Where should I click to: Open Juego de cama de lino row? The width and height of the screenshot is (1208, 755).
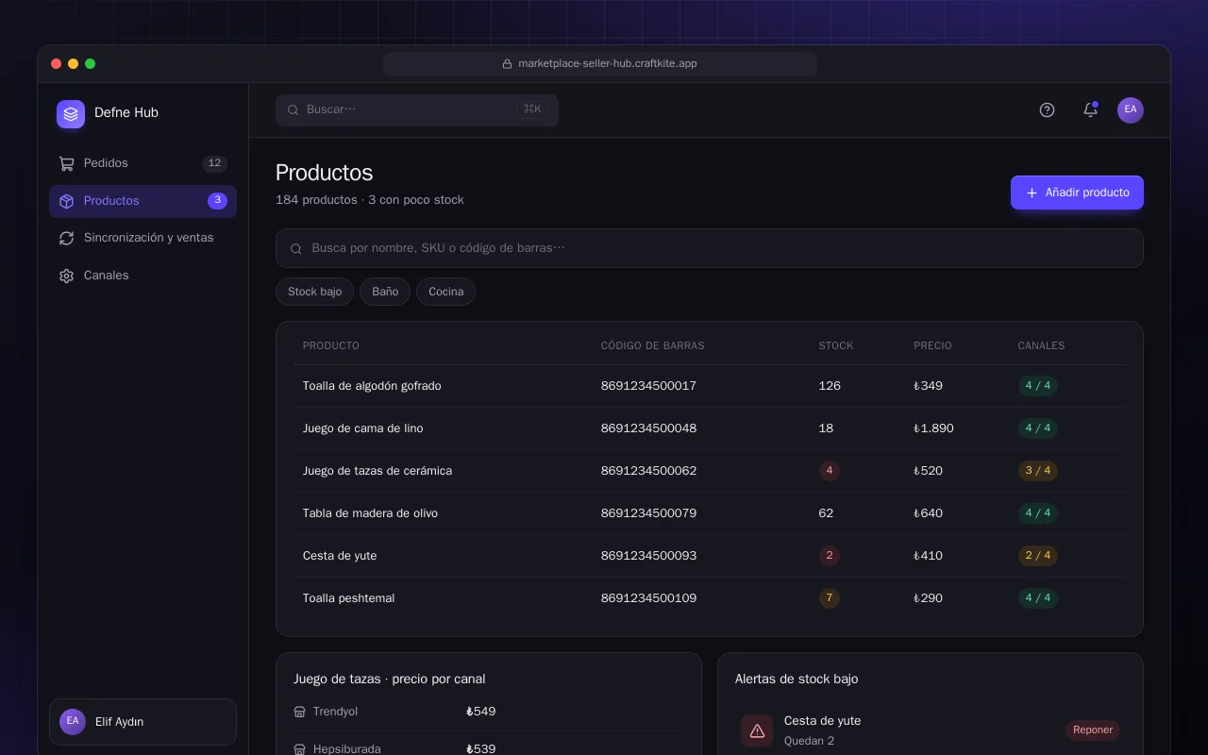(710, 428)
